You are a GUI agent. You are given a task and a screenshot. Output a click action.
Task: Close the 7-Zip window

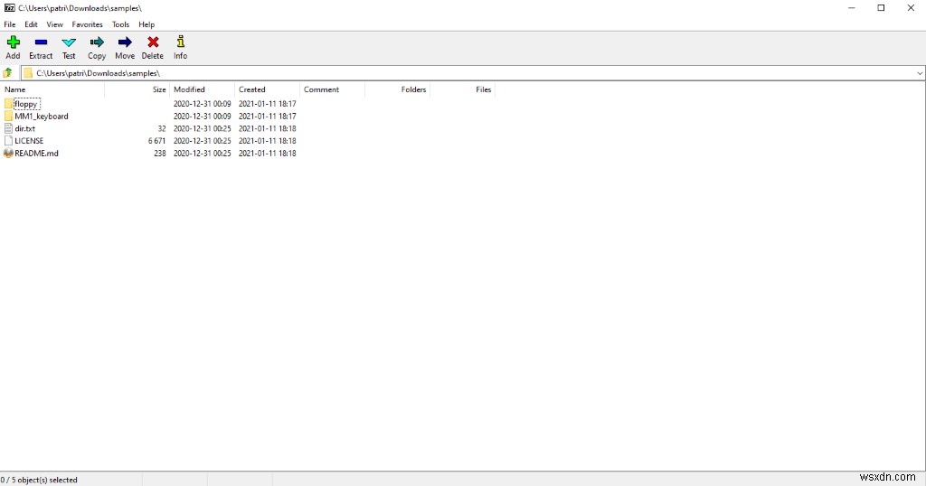pos(911,8)
